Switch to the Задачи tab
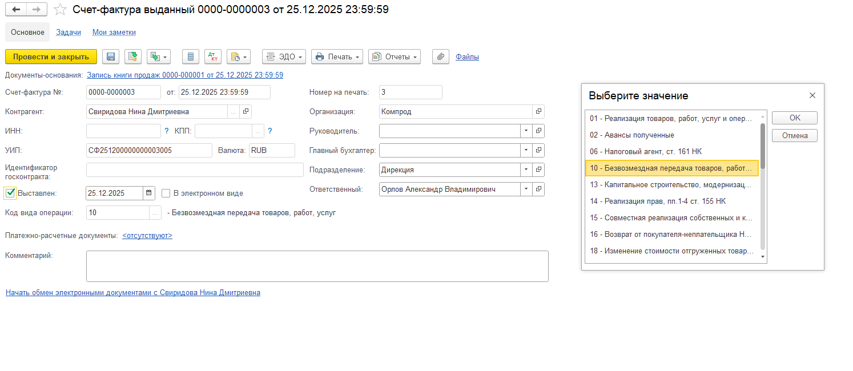 pyautogui.click(x=69, y=33)
